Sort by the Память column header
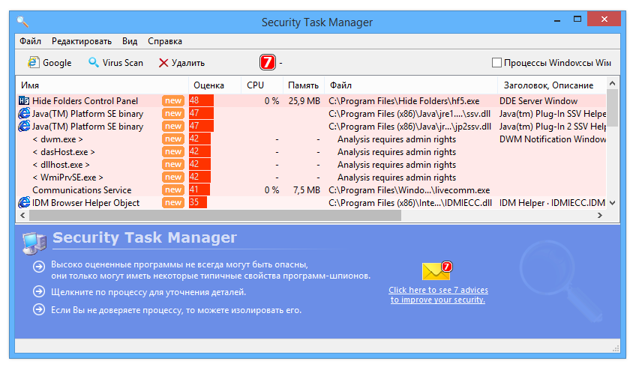Image resolution: width=636 pixels, height=367 pixels. click(x=304, y=85)
